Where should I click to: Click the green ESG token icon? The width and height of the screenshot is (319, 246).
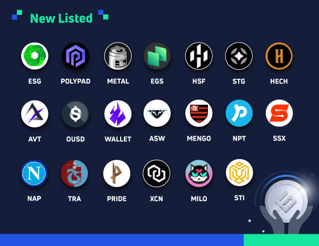tap(35, 56)
